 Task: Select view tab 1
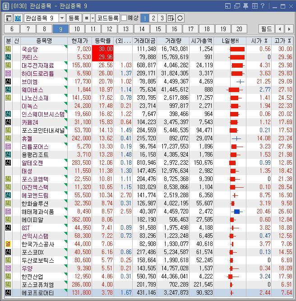[x=145, y=18]
